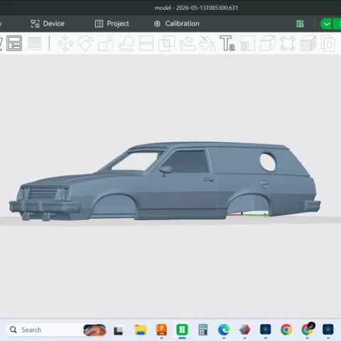Expand the green slice dropdown arrow

326,24
